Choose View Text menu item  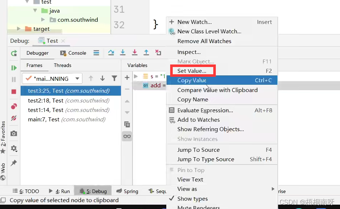click(x=222, y=180)
